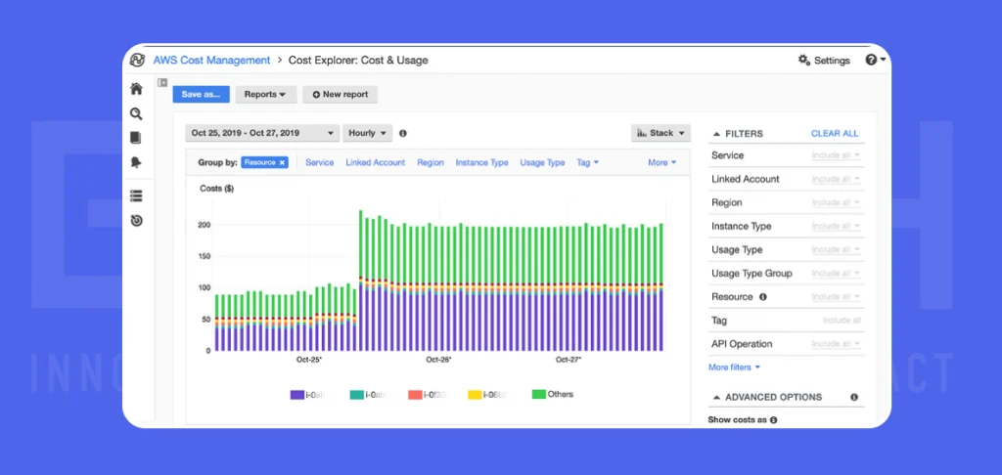Open Settings gear in header
This screenshot has height=475, width=1002.
click(x=824, y=60)
